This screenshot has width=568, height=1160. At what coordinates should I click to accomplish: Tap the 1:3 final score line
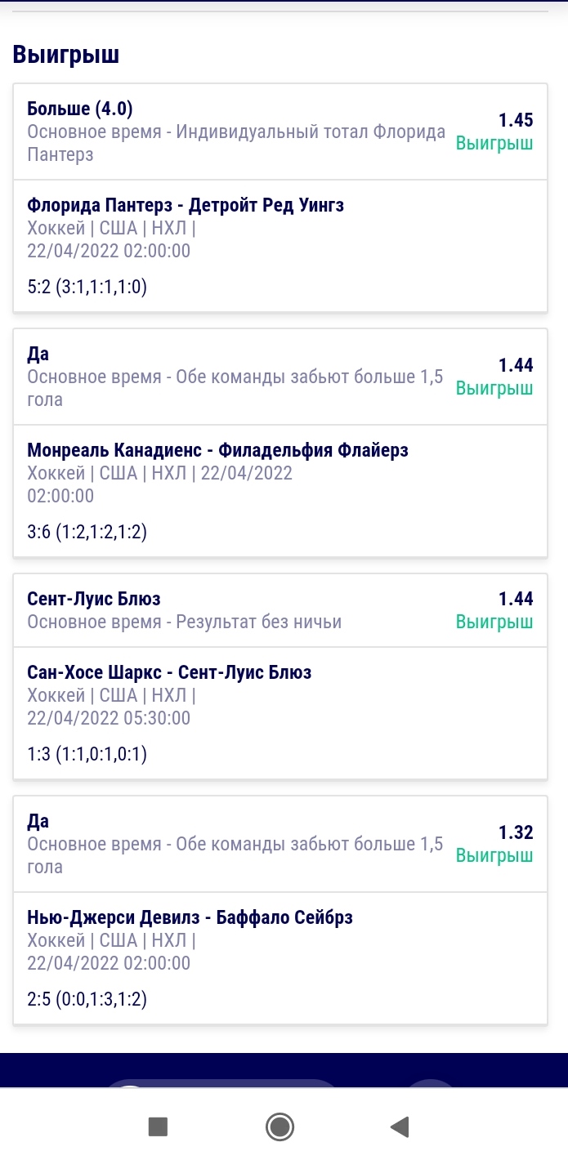87,754
